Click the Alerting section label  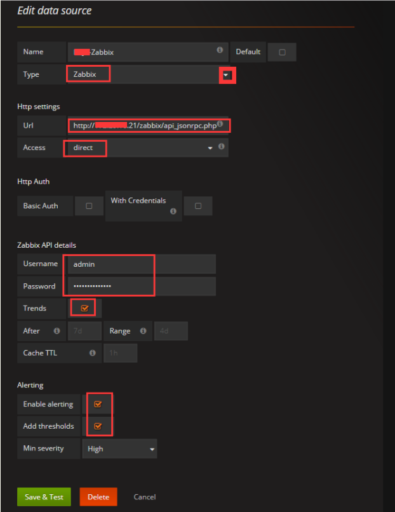[30, 386]
